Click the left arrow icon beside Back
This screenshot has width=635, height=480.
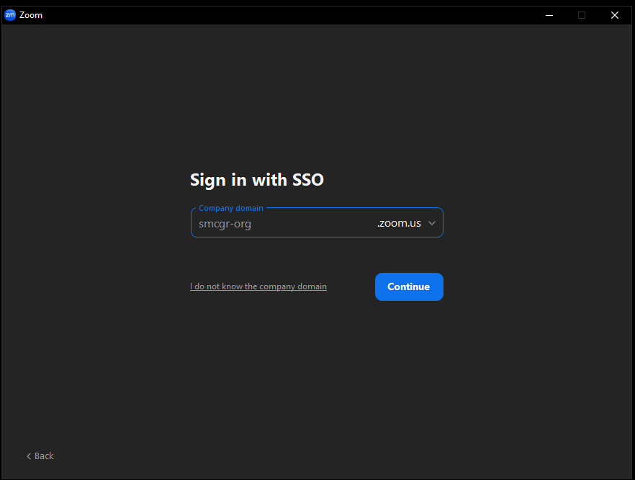pos(29,456)
